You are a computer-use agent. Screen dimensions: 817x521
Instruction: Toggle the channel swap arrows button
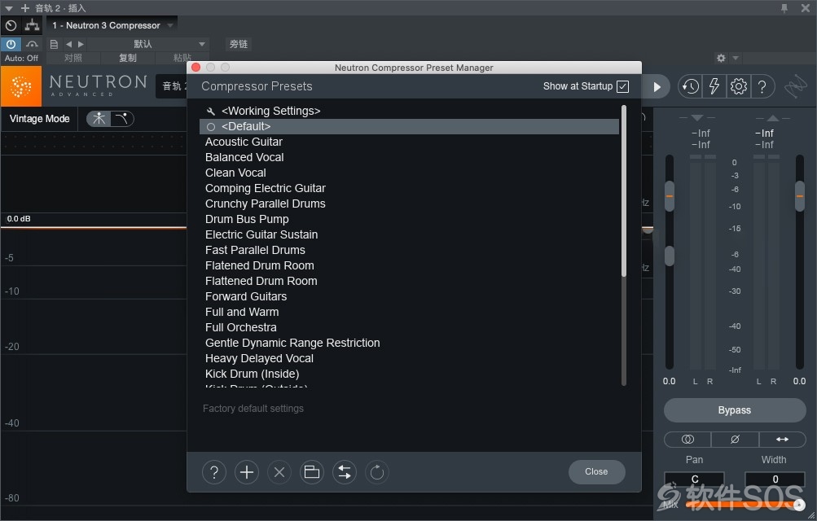tap(783, 440)
